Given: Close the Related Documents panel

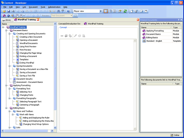Looking at the screenshot, I should pyautogui.click(x=181, y=20).
